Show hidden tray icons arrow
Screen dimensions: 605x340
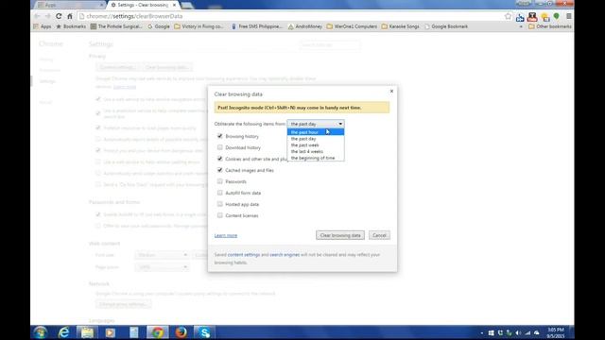[x=481, y=332]
